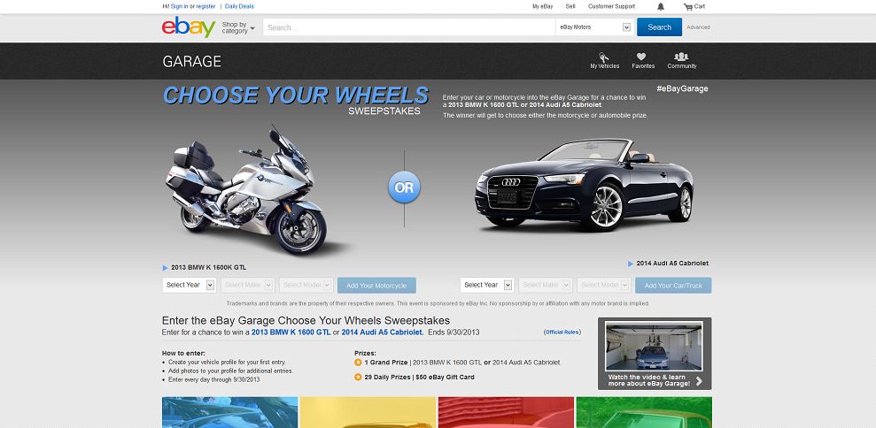Viewport: 876px width, 428px height.
Task: Open the eBay Motors category dropdown
Action: coord(595,27)
